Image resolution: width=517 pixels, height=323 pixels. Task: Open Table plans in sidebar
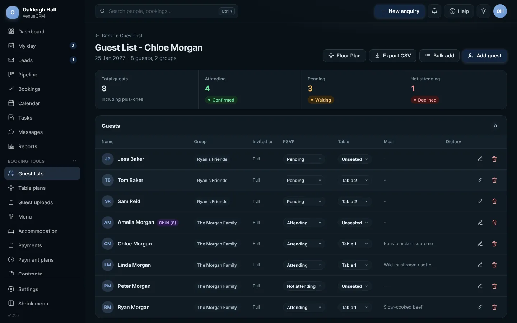click(x=42, y=188)
